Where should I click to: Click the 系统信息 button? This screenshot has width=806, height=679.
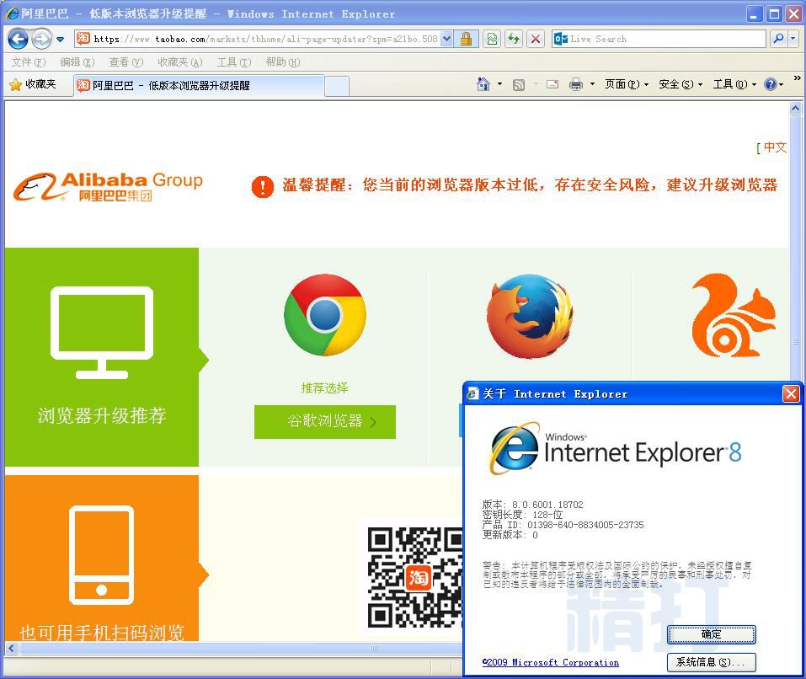coord(712,662)
